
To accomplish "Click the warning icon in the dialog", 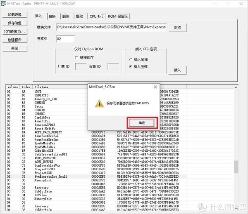I will pos(99,103).
